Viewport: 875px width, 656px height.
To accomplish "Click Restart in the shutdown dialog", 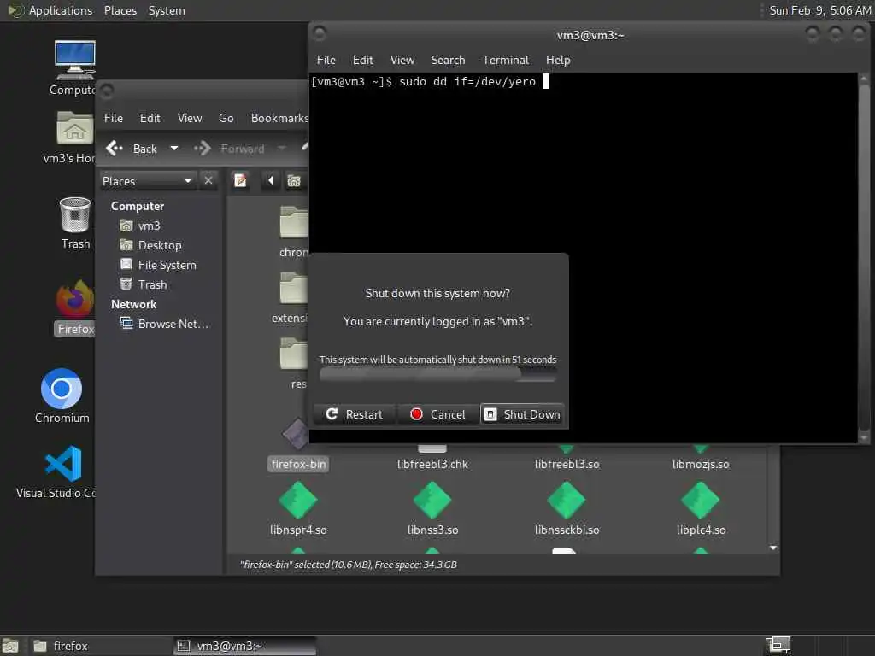I will click(355, 414).
